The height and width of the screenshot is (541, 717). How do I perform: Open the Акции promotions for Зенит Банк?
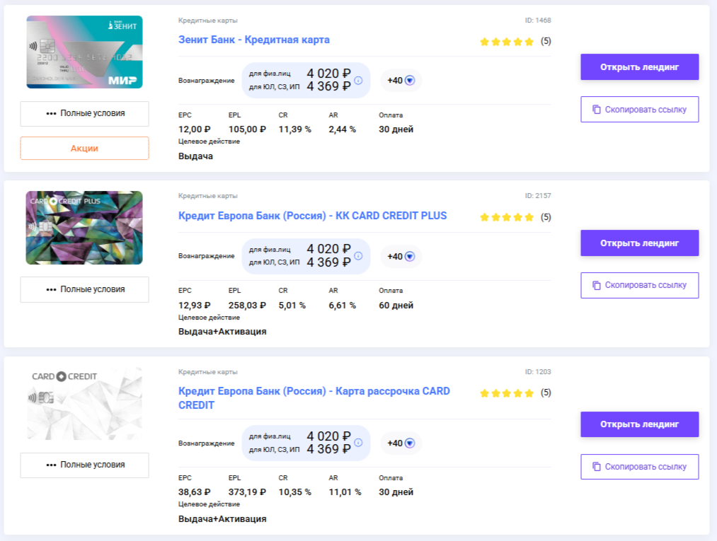[84, 149]
